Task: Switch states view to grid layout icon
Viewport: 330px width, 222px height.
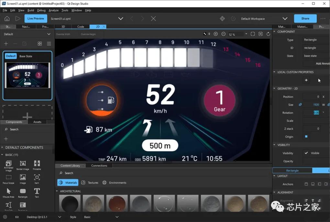Action: pos(39,44)
